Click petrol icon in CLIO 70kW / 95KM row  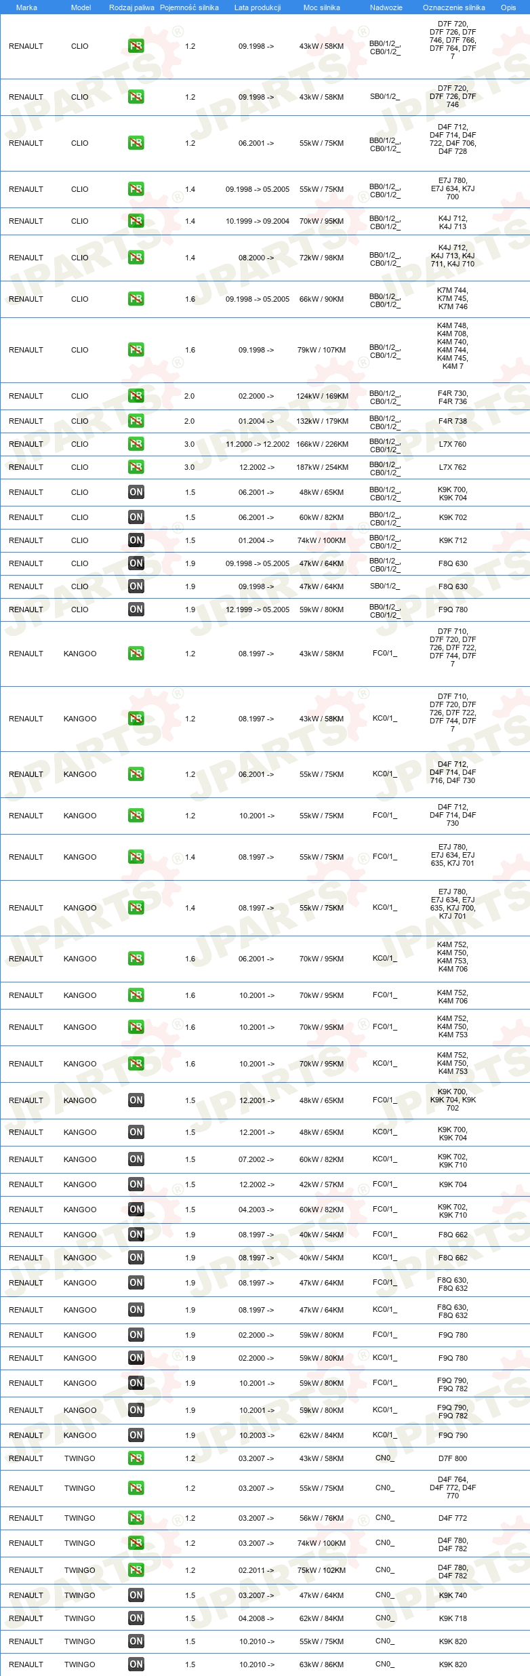pos(136,221)
